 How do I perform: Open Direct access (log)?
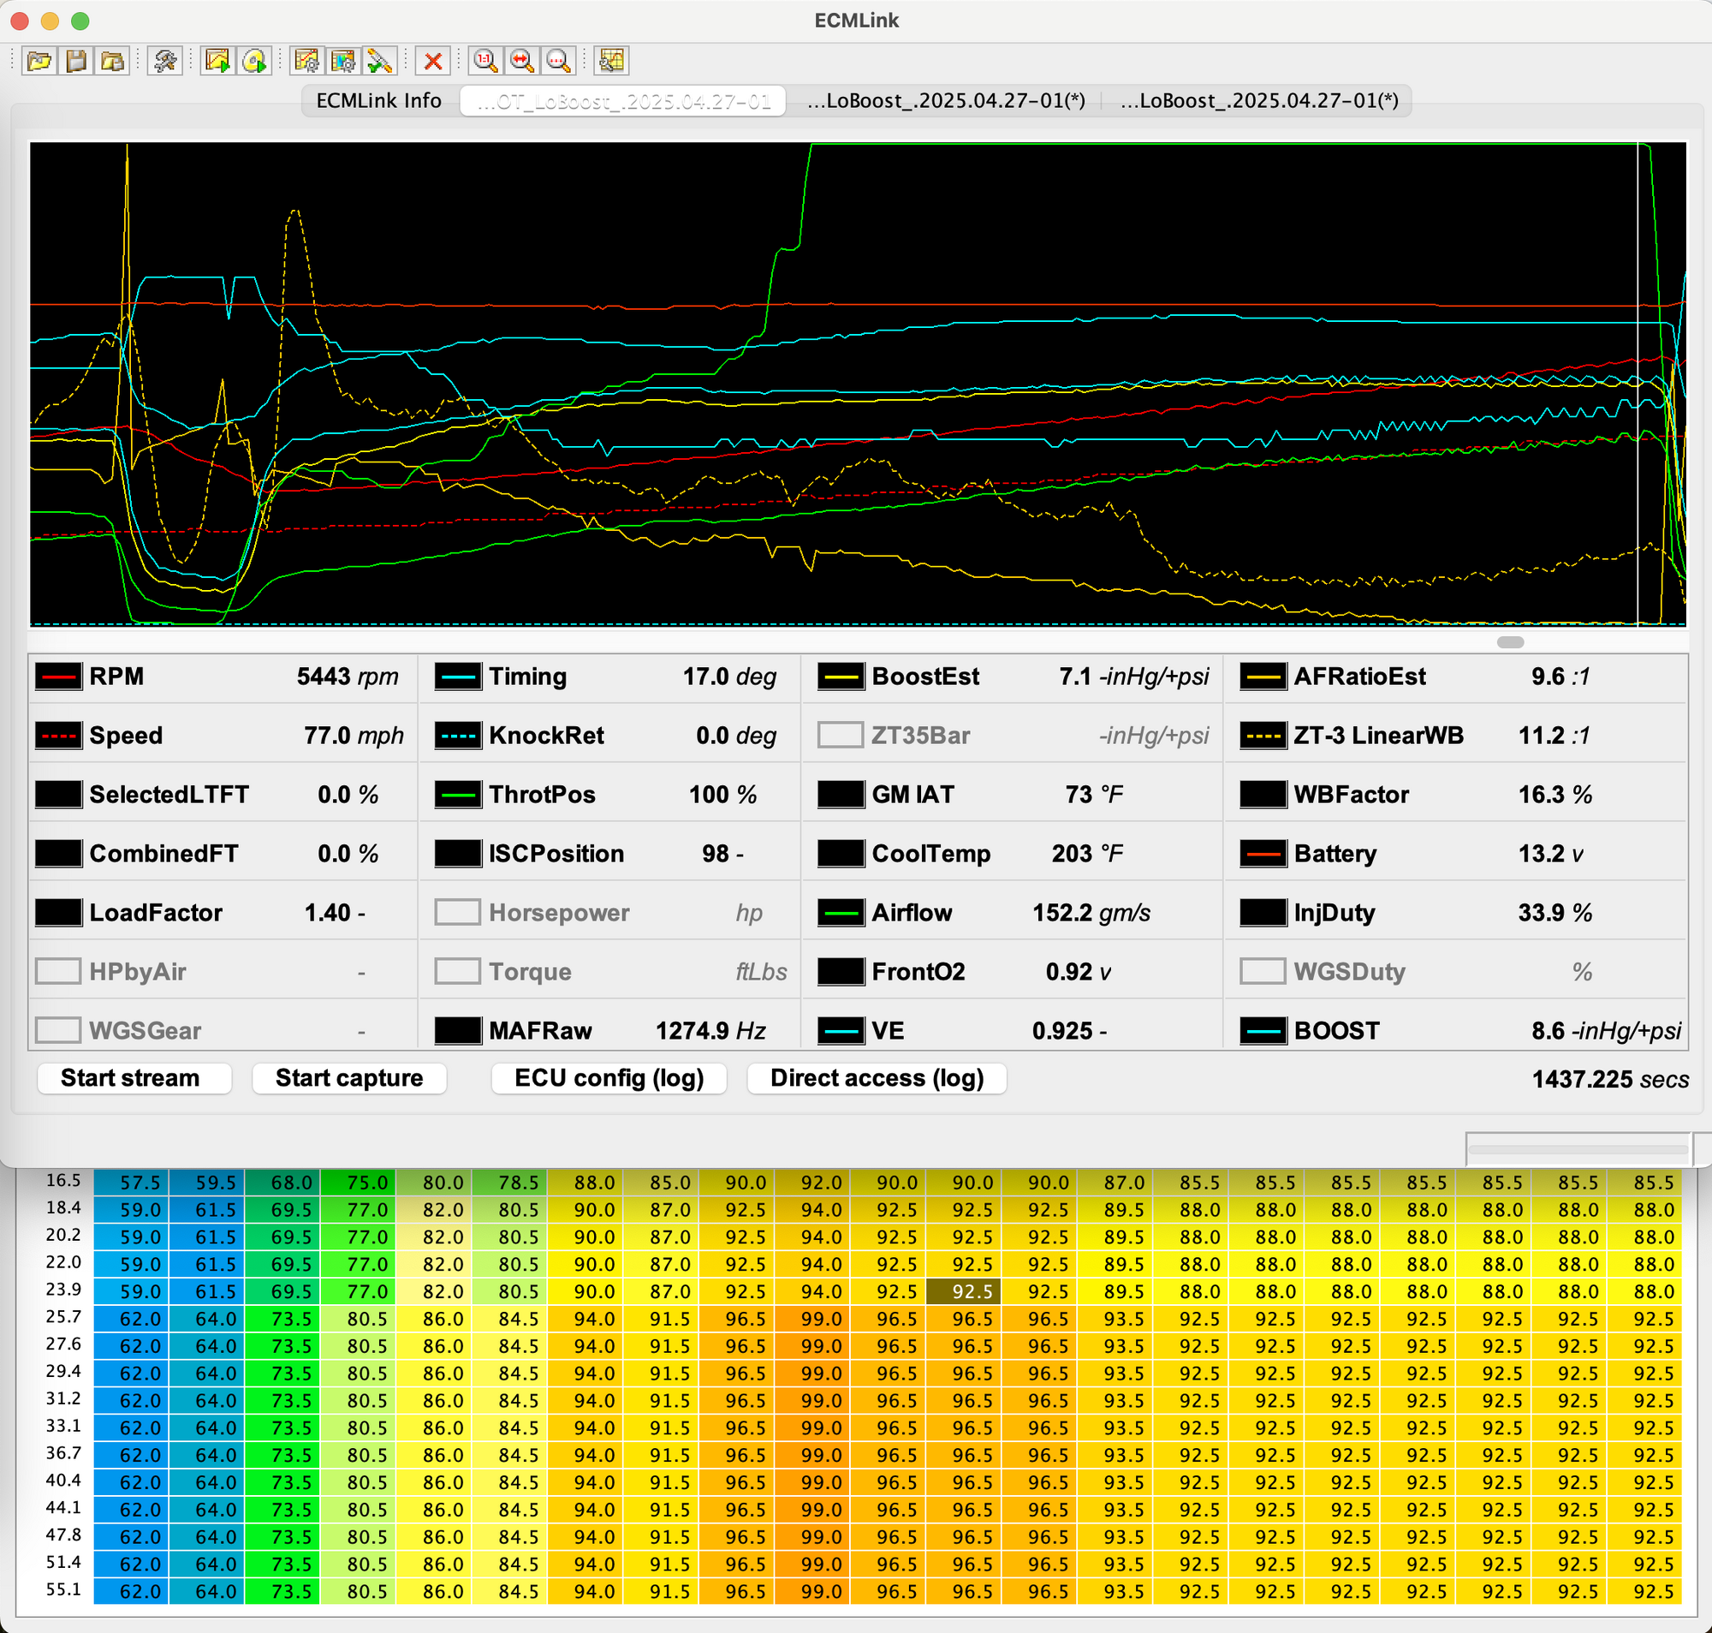click(x=877, y=1078)
